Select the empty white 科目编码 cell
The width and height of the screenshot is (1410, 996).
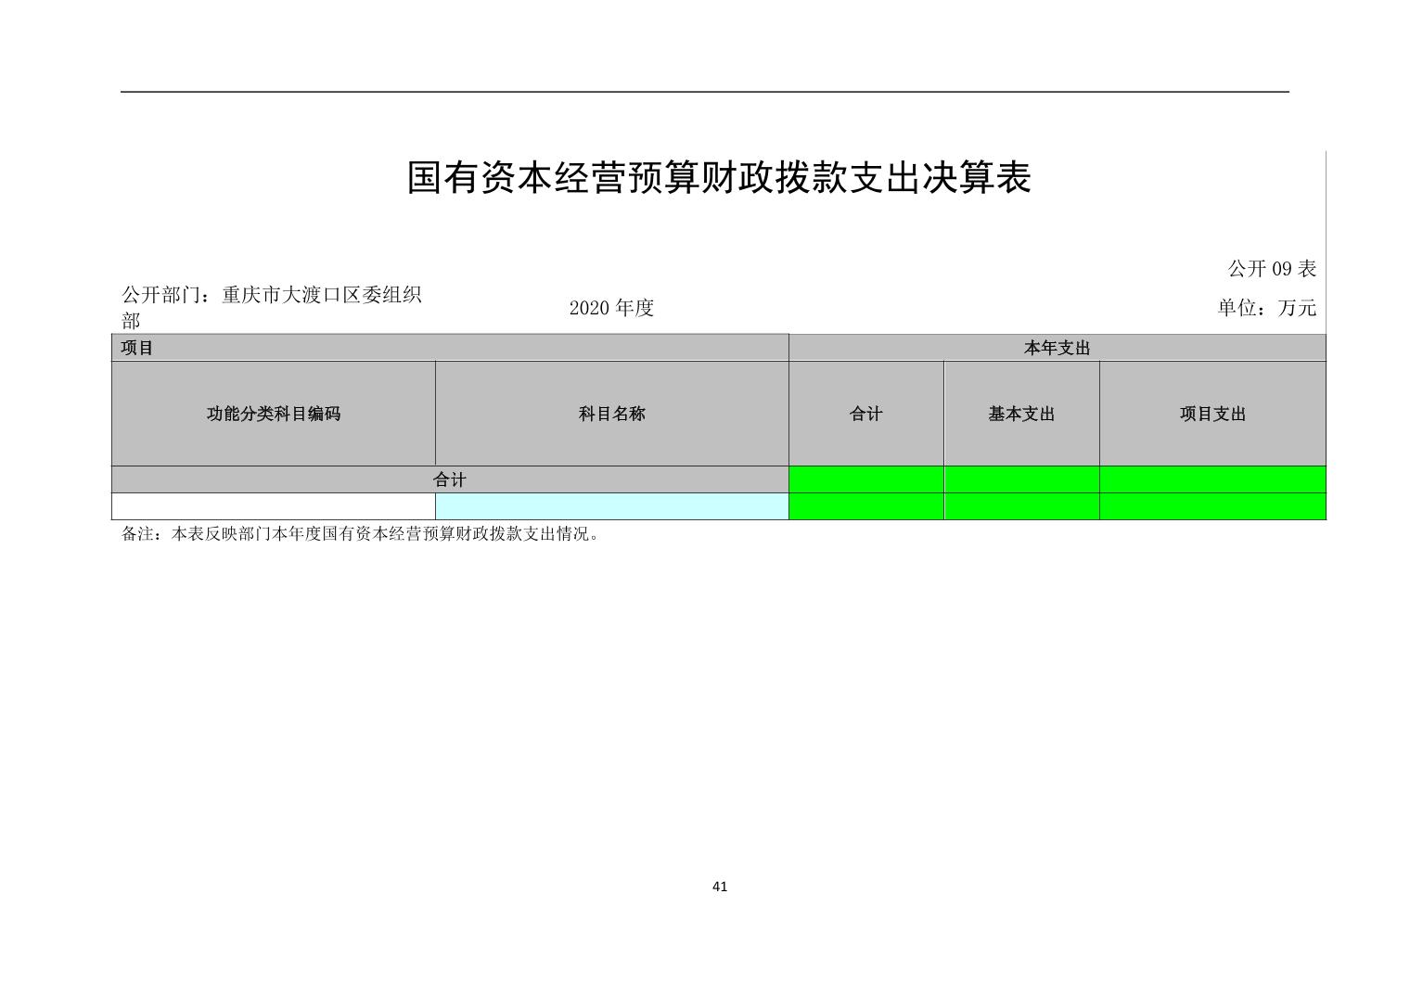point(273,506)
